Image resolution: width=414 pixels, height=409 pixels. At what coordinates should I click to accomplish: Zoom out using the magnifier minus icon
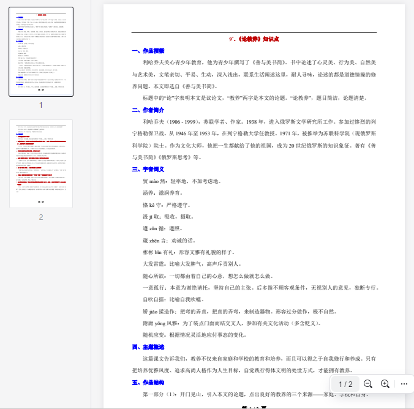point(368,384)
